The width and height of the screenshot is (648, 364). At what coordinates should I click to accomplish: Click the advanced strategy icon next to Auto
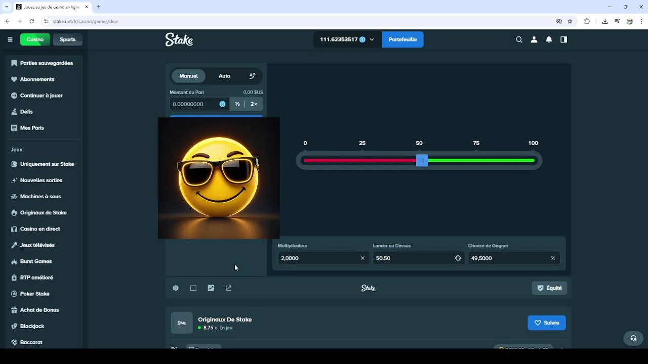tap(252, 76)
